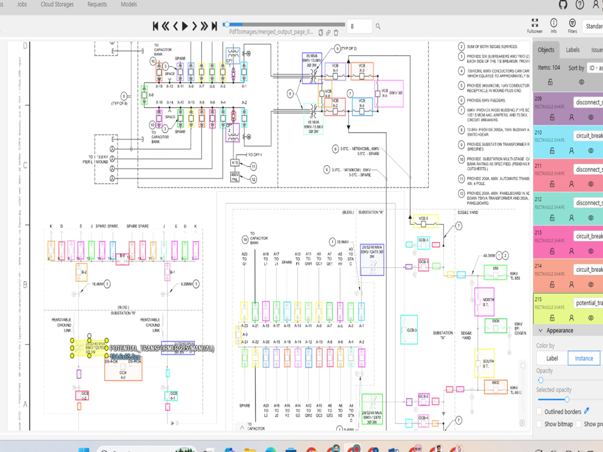Click the frame progress slider
The width and height of the screenshot is (603, 452).
[x=285, y=24]
